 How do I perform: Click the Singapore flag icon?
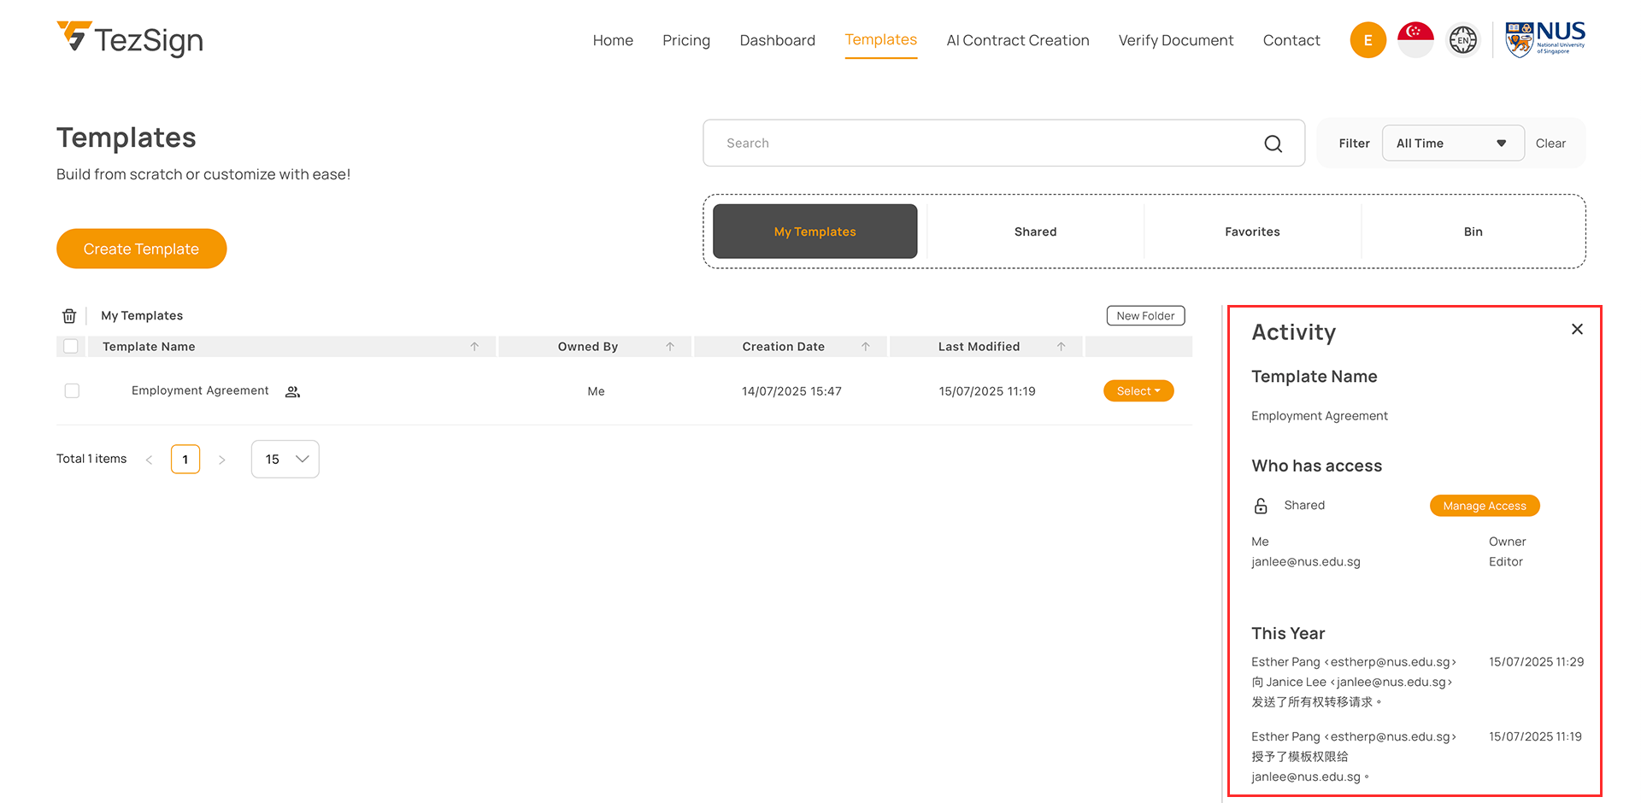click(1415, 40)
